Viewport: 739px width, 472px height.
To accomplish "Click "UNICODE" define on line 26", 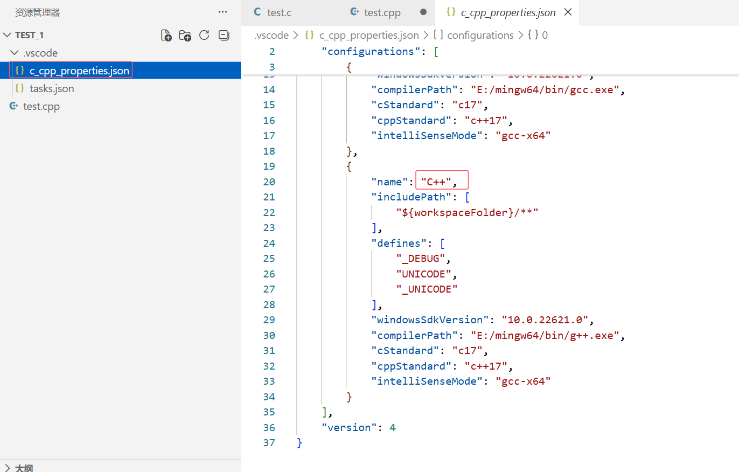I will [424, 274].
